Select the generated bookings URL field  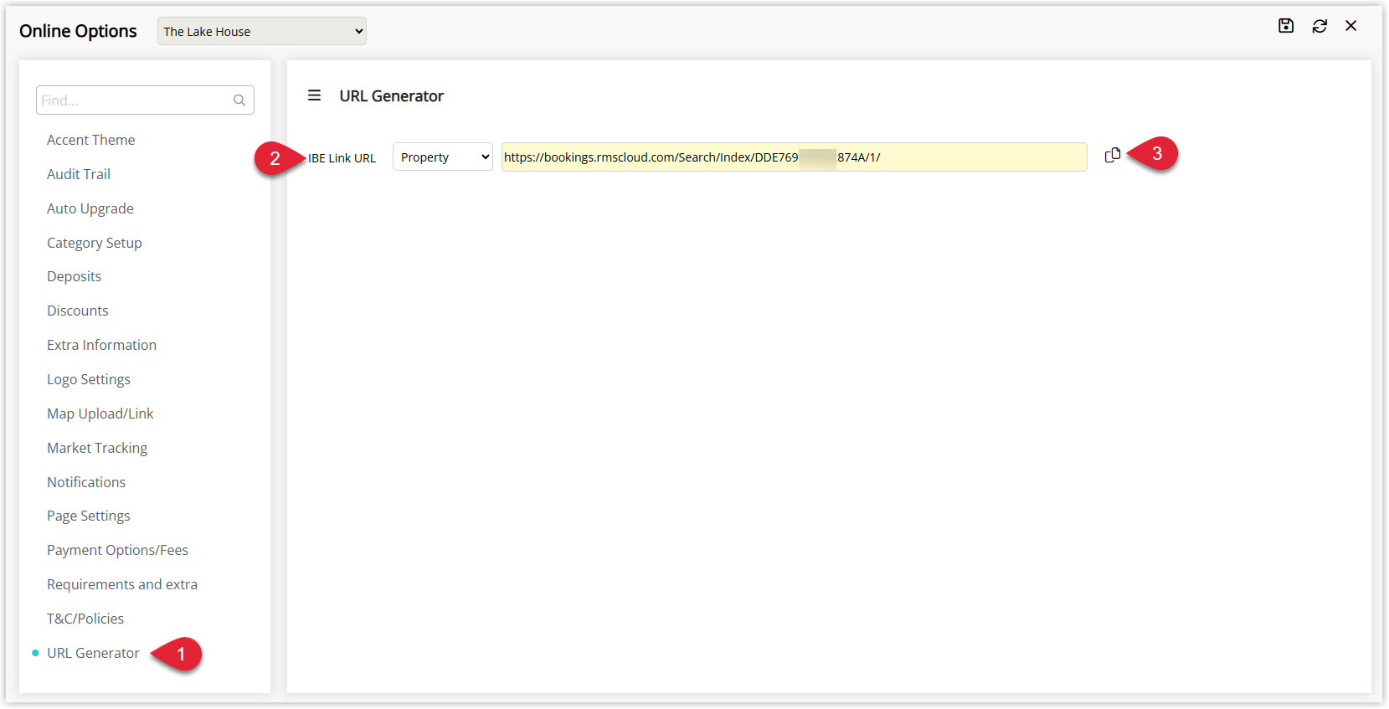(794, 157)
